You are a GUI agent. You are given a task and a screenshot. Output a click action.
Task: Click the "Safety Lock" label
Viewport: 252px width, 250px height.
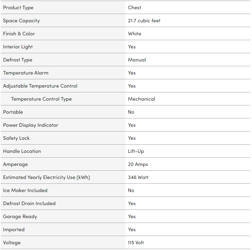[16, 138]
